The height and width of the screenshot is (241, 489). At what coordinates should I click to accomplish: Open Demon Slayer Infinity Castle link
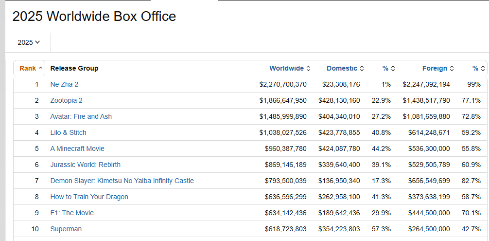click(122, 181)
